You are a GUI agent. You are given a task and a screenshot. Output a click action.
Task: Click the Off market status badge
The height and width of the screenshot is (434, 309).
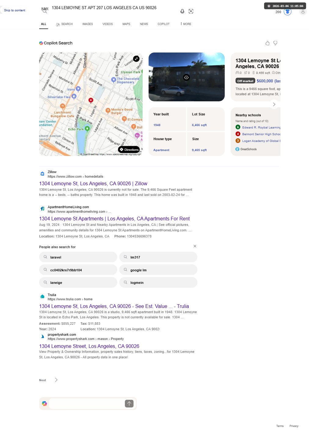click(x=245, y=81)
